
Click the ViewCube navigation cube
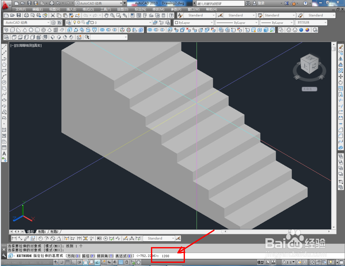[x=309, y=64]
